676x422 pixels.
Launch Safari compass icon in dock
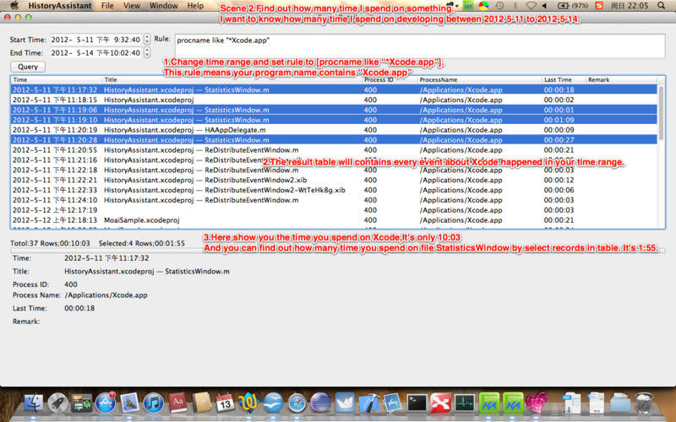pyautogui.click(x=297, y=403)
